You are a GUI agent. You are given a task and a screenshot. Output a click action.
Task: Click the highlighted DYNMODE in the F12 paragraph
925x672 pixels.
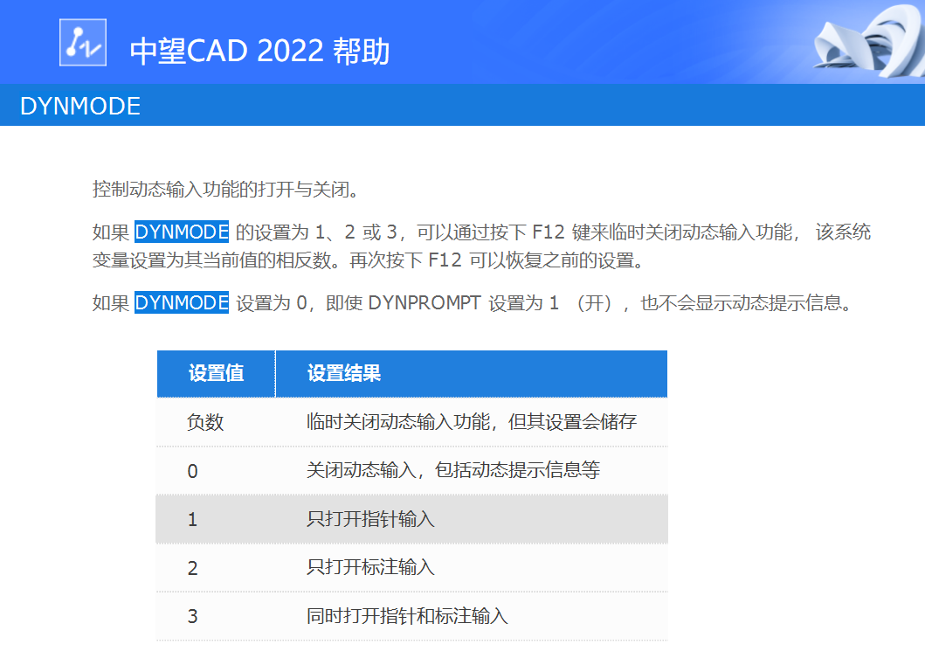[182, 232]
